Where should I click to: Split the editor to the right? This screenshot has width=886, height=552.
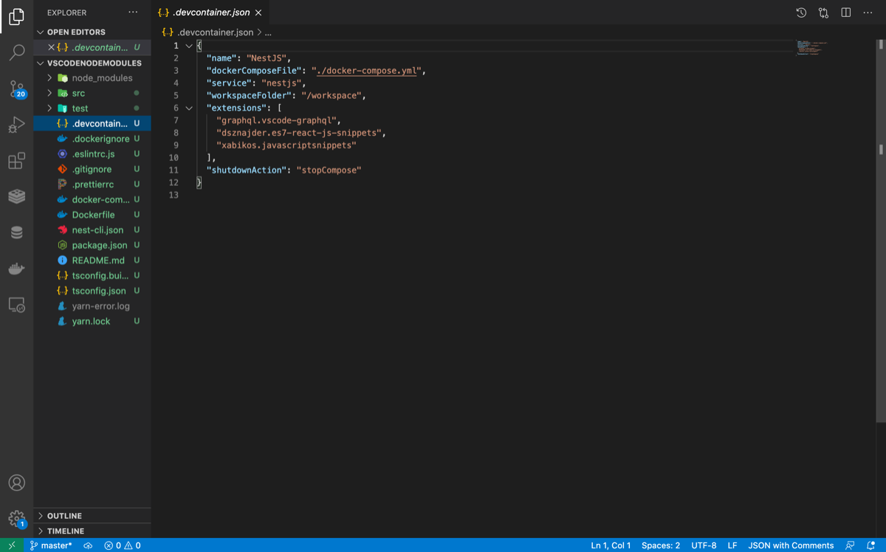coord(846,13)
